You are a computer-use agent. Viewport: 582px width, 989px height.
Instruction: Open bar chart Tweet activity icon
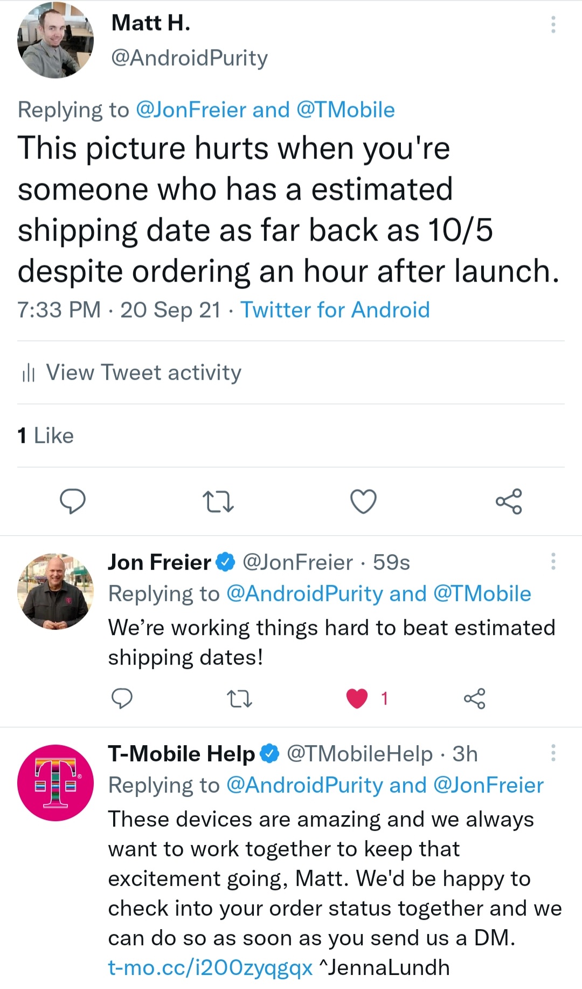pyautogui.click(x=28, y=373)
